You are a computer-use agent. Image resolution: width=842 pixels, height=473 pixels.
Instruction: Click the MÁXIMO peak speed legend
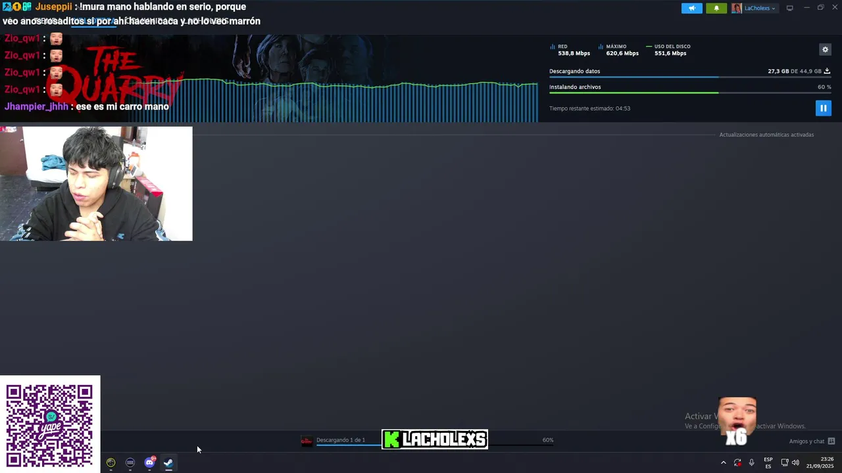pyautogui.click(x=618, y=50)
